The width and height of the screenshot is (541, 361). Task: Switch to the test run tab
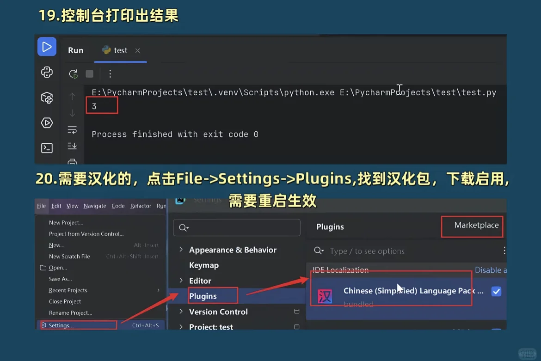(x=119, y=50)
